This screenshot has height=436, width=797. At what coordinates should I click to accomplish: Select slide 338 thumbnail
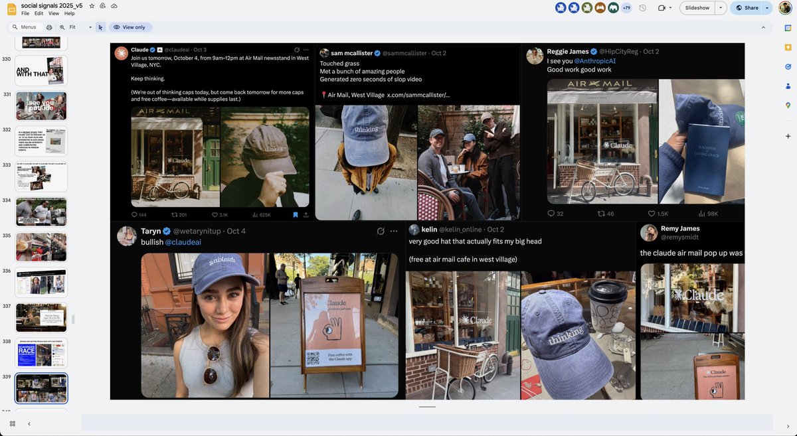point(41,353)
